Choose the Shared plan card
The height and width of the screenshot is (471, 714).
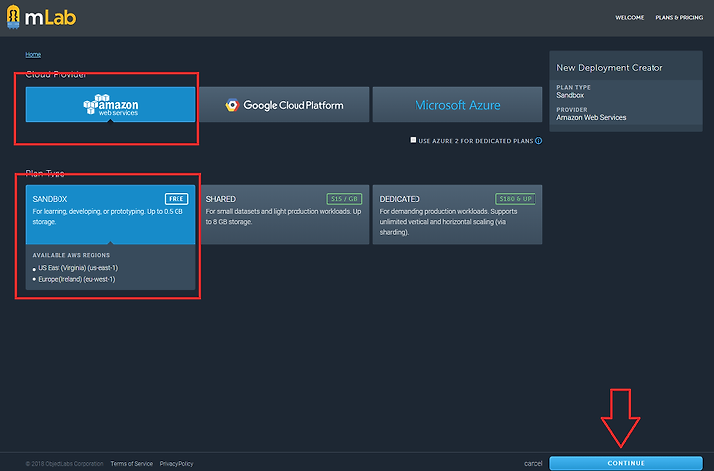(x=285, y=214)
